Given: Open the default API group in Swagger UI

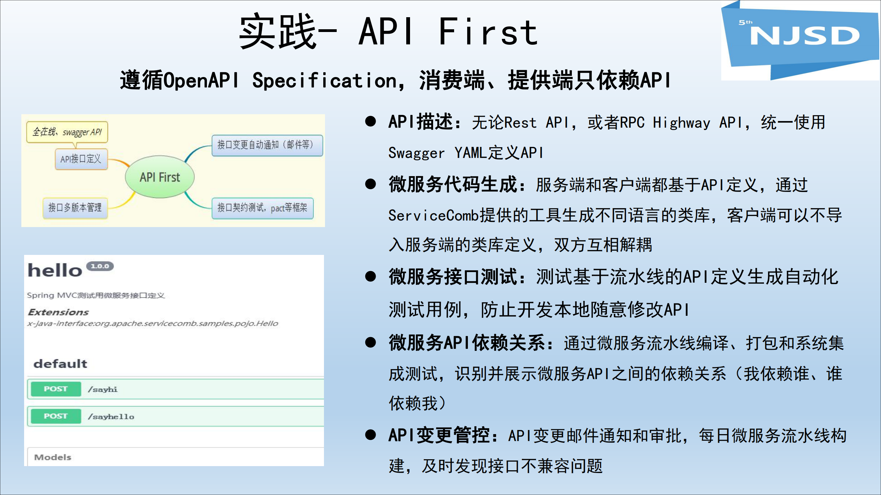Looking at the screenshot, I should coord(60,363).
